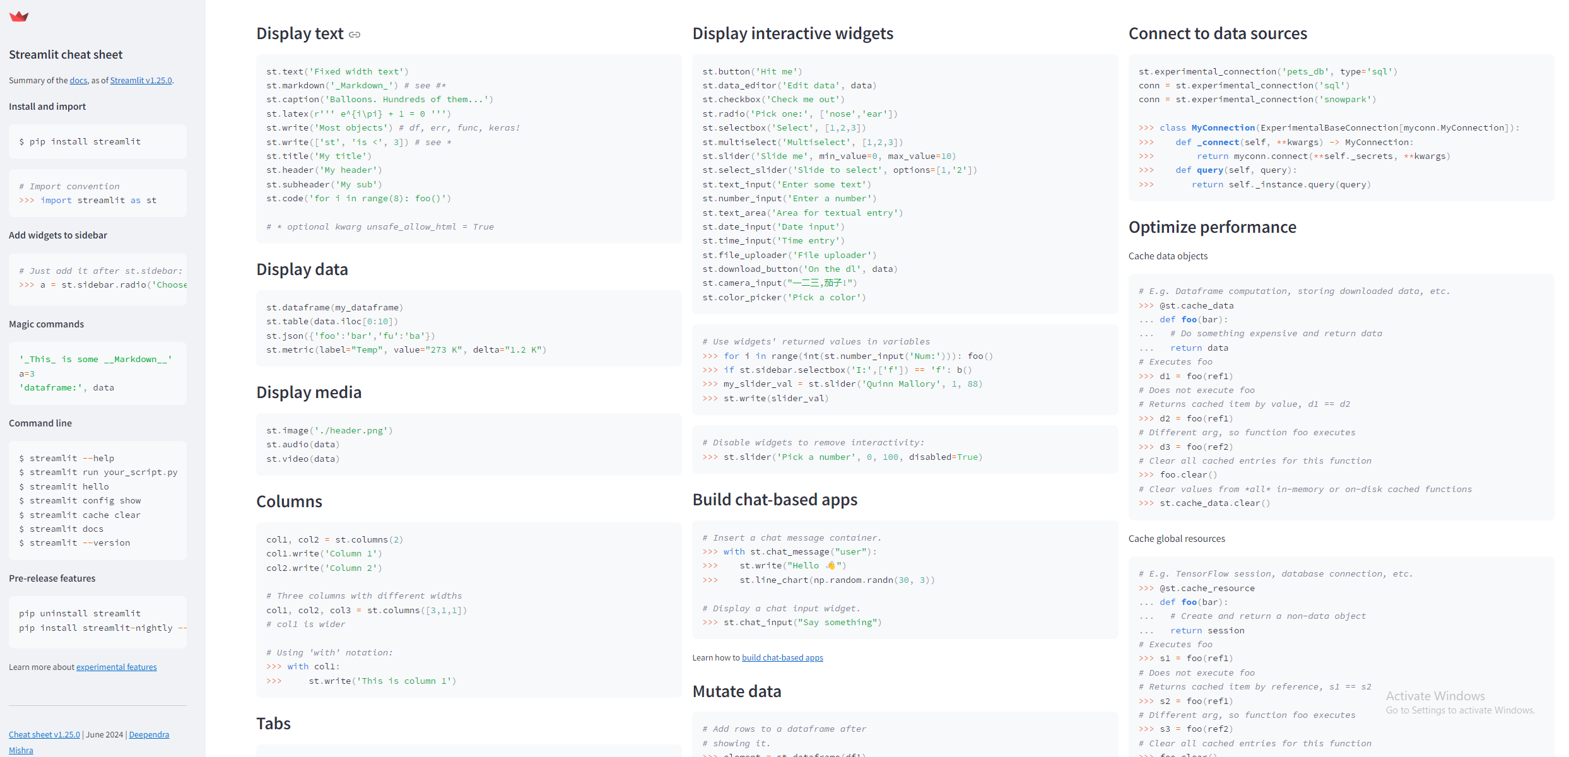
Task: Click the st.title('My title') line
Action: 319,156
